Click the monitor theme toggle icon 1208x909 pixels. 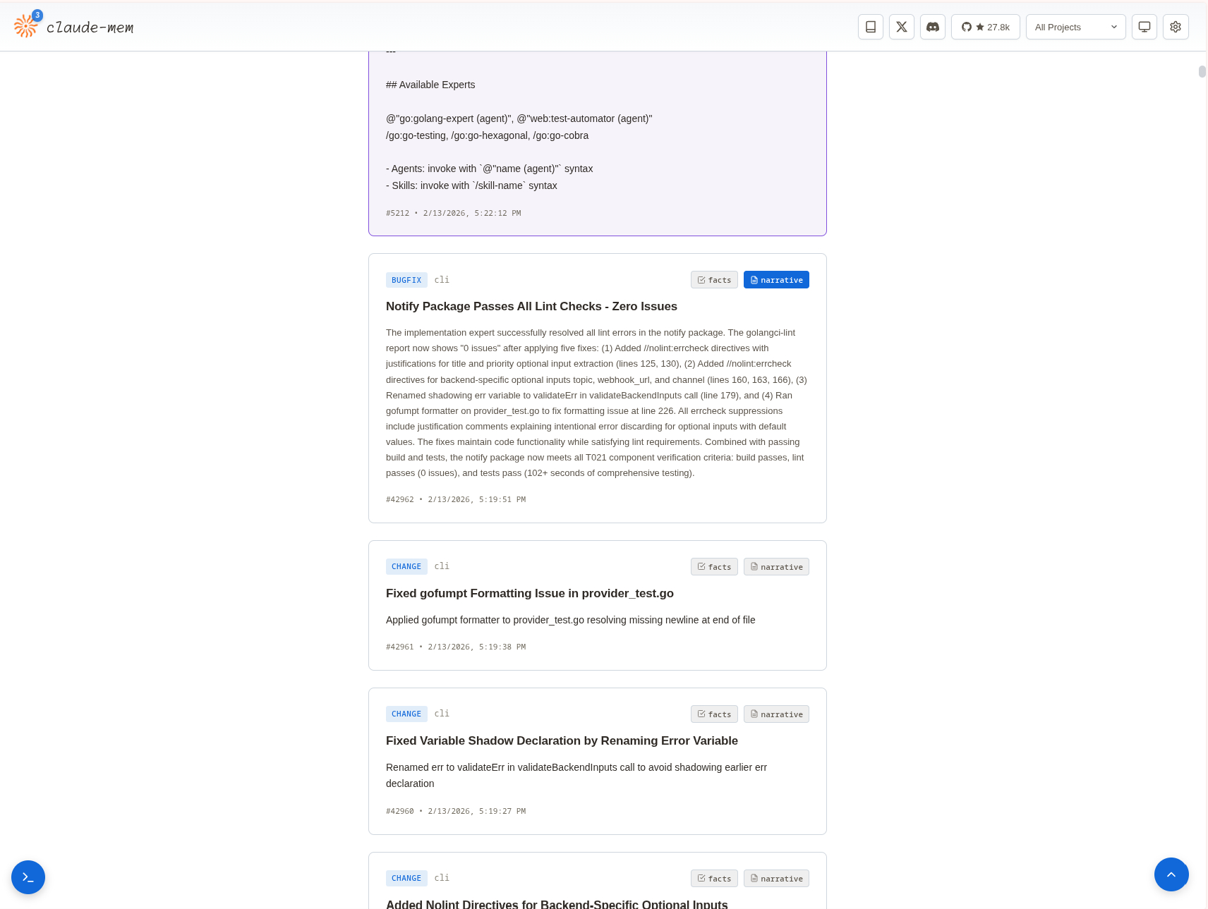pos(1144,27)
